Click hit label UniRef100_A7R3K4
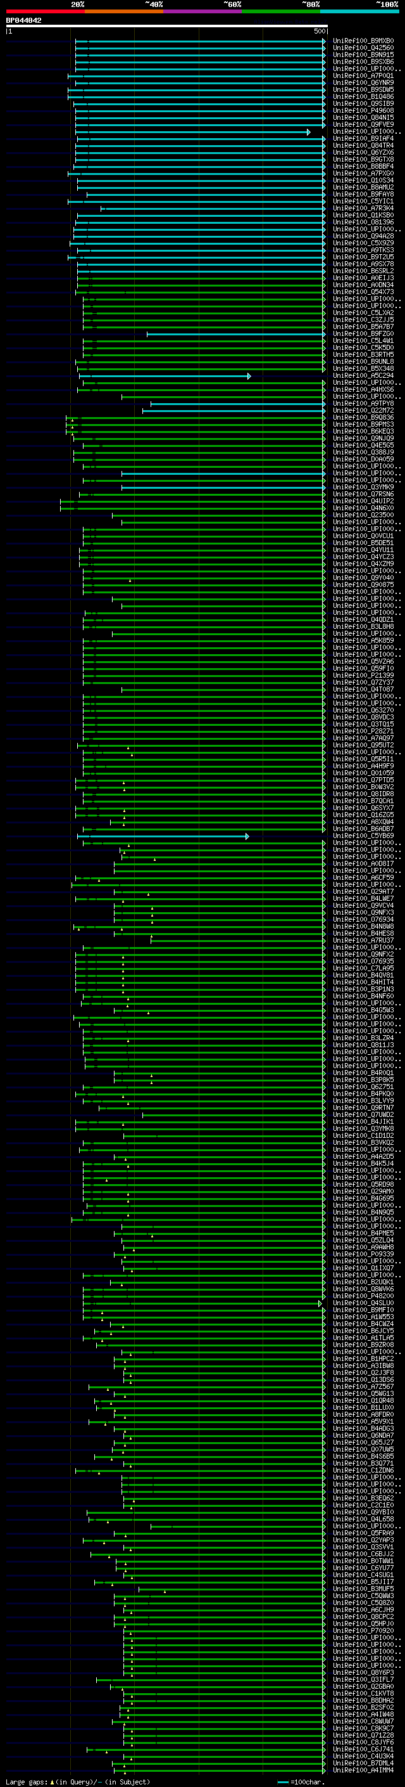Viewport: 405px width, 1787px height. pos(363,209)
